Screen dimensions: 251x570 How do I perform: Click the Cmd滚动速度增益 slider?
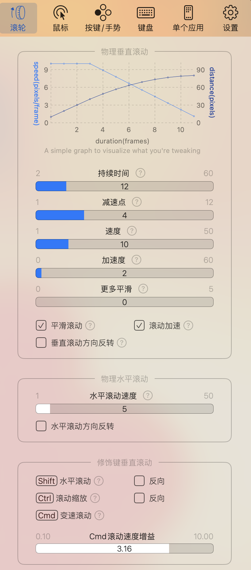(125, 548)
